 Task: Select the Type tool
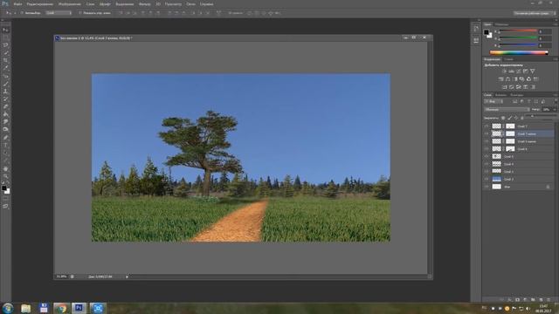click(6, 146)
